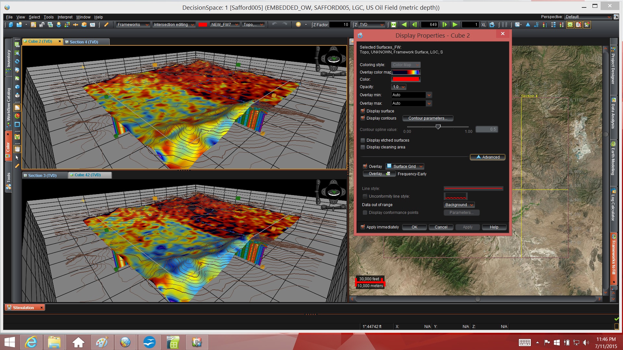
Task: Click the red Color swatch in dialog
Action: click(406, 79)
